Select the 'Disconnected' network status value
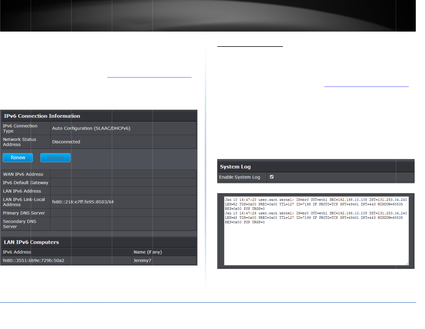425x329 pixels. tap(66, 142)
